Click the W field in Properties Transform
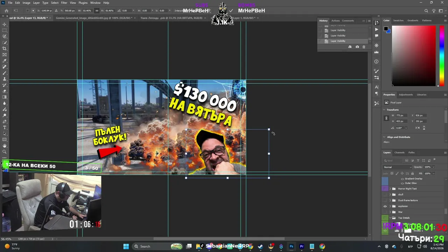The width and height of the screenshot is (448, 252). (401, 115)
